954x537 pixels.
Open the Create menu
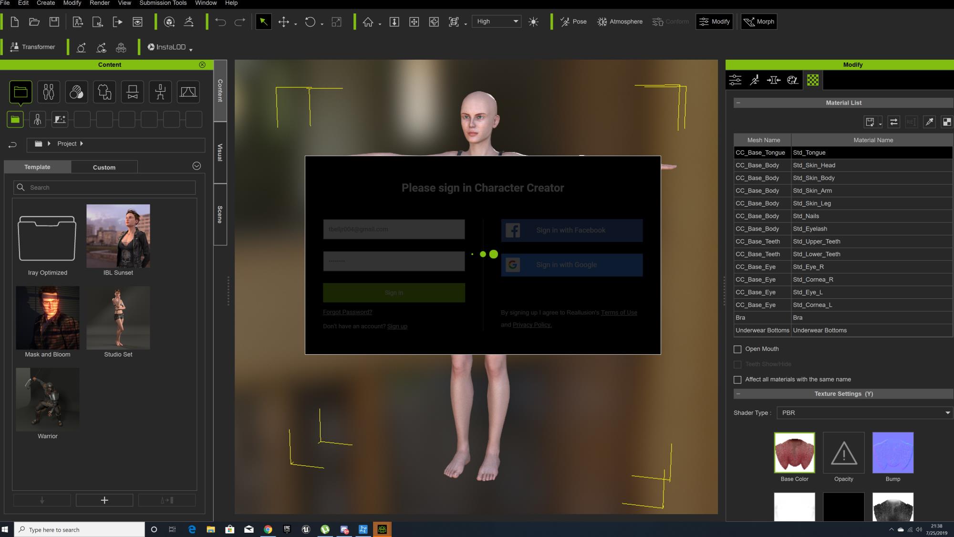point(46,3)
